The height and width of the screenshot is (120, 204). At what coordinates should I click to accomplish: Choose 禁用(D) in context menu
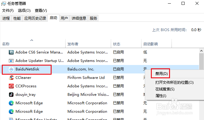click(x=161, y=74)
